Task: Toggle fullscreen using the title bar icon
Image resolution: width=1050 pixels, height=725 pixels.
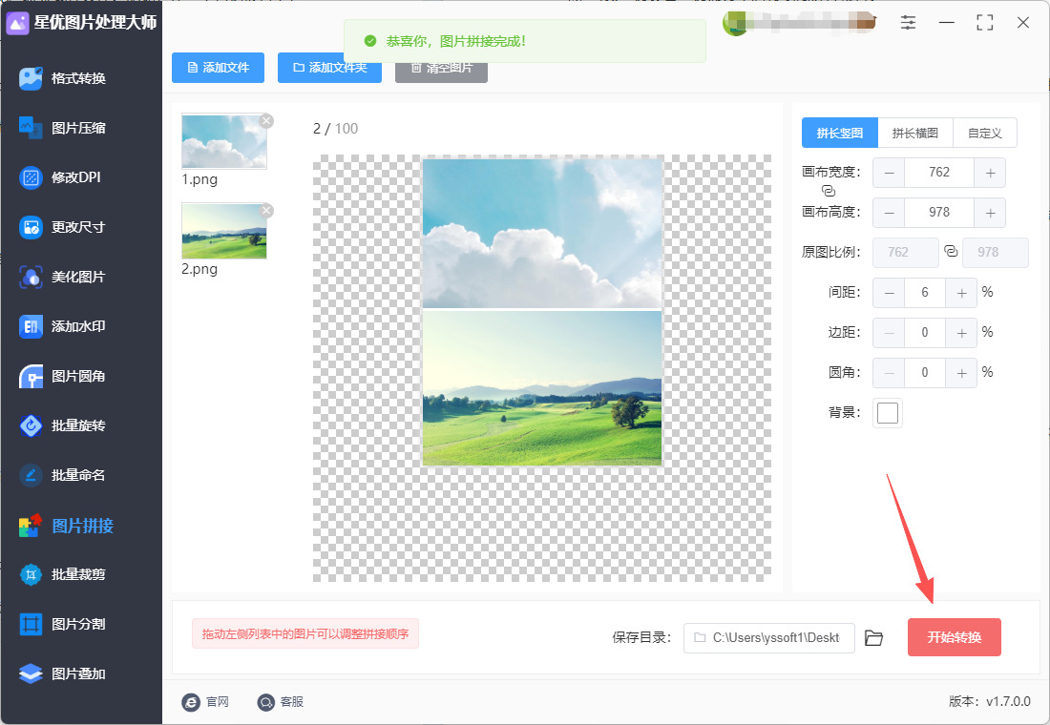Action: pyautogui.click(x=984, y=23)
